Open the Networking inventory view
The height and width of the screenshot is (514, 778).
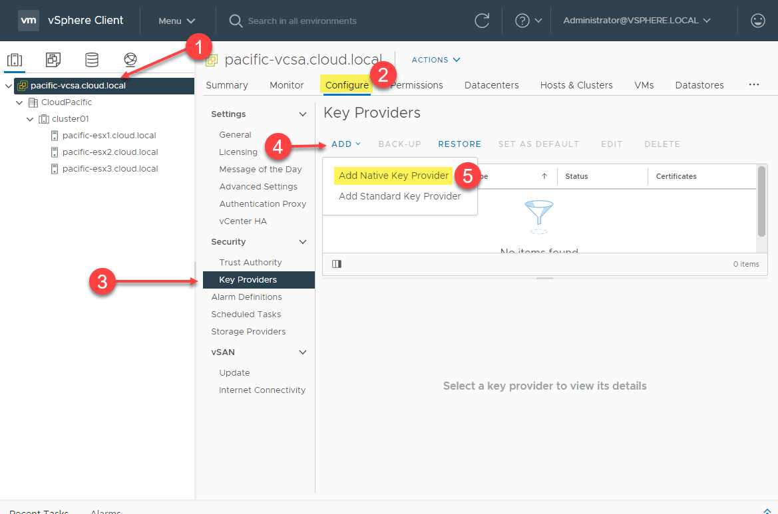130,59
